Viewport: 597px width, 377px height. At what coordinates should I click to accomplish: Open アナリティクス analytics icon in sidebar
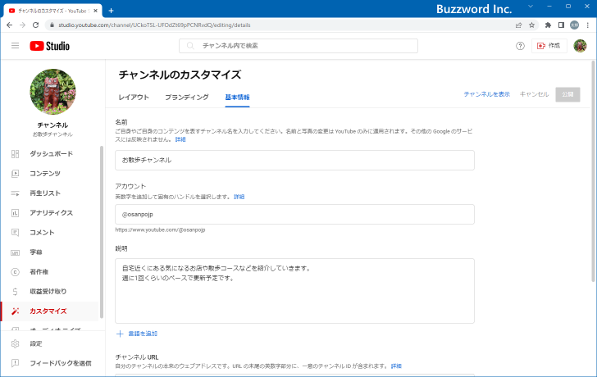(x=16, y=212)
